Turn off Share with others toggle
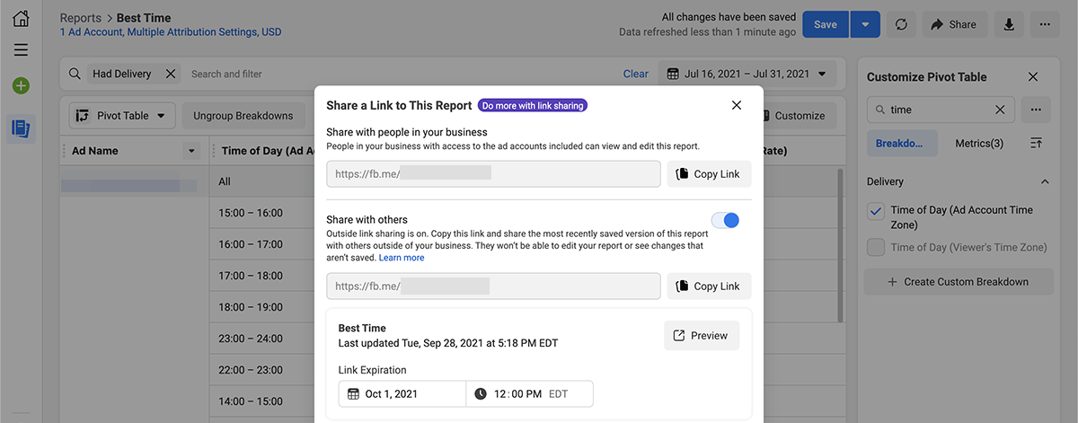This screenshot has width=1078, height=423. (725, 220)
